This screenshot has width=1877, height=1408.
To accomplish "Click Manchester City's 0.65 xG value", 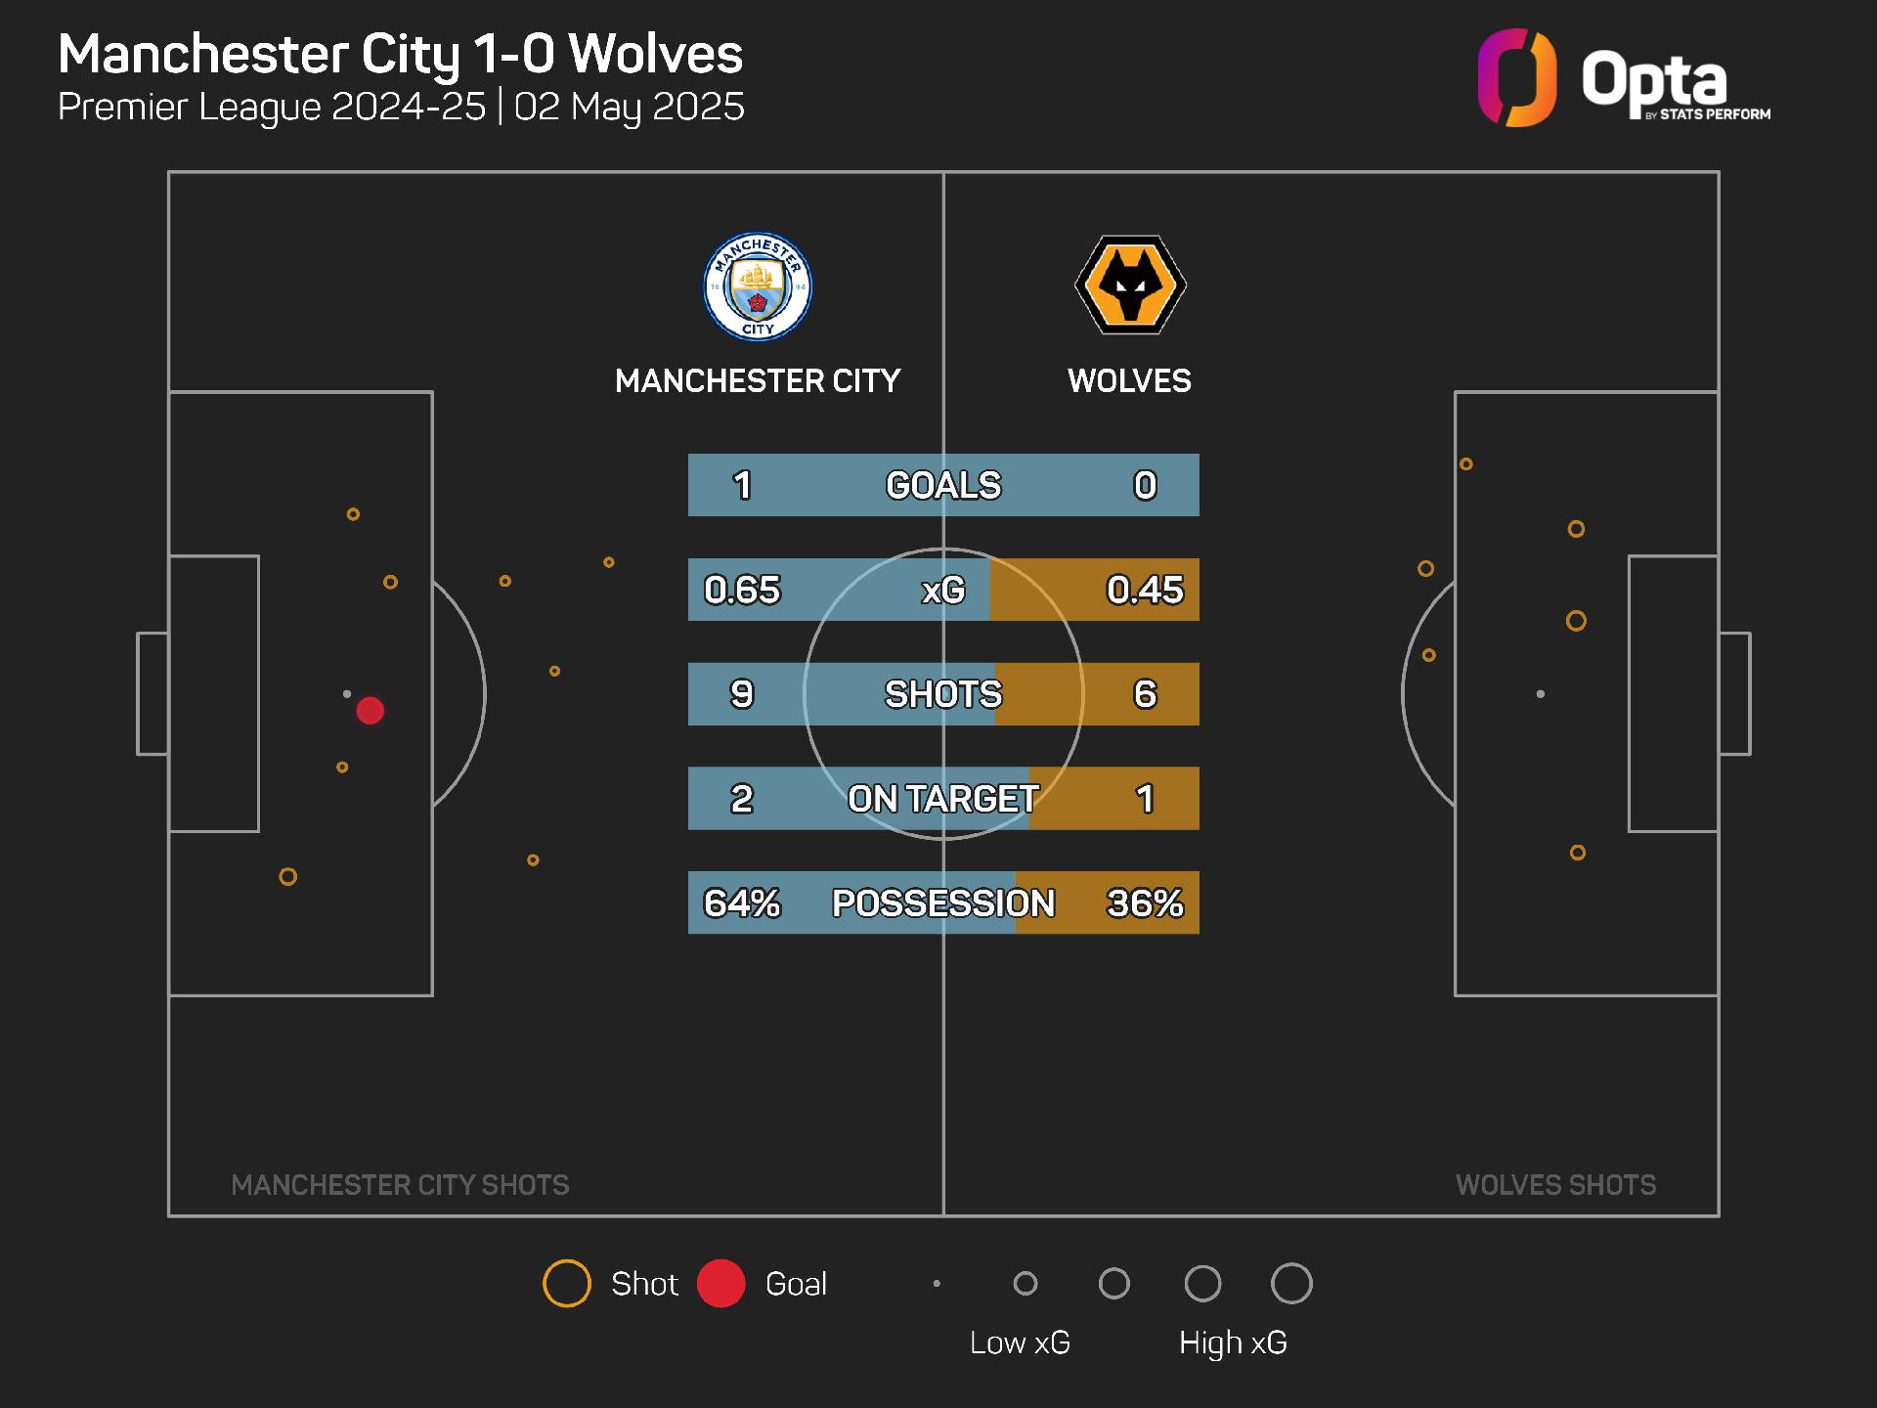I will tap(742, 590).
